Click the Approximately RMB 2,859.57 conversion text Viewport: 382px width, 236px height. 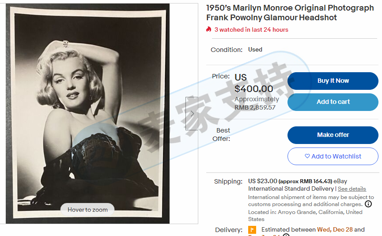point(257,103)
